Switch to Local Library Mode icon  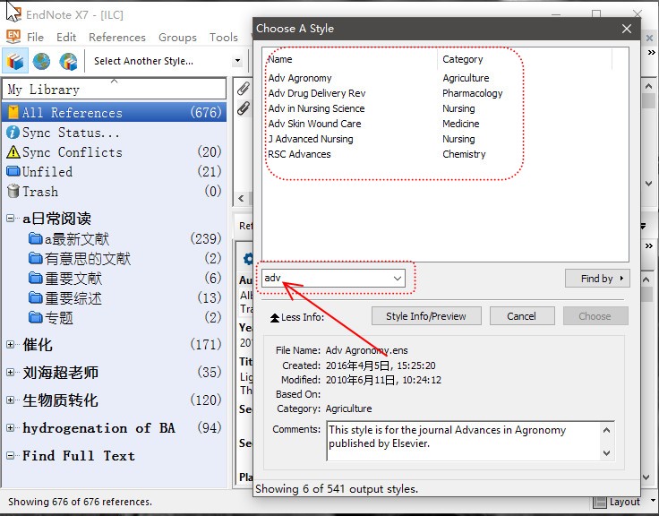[x=14, y=62]
